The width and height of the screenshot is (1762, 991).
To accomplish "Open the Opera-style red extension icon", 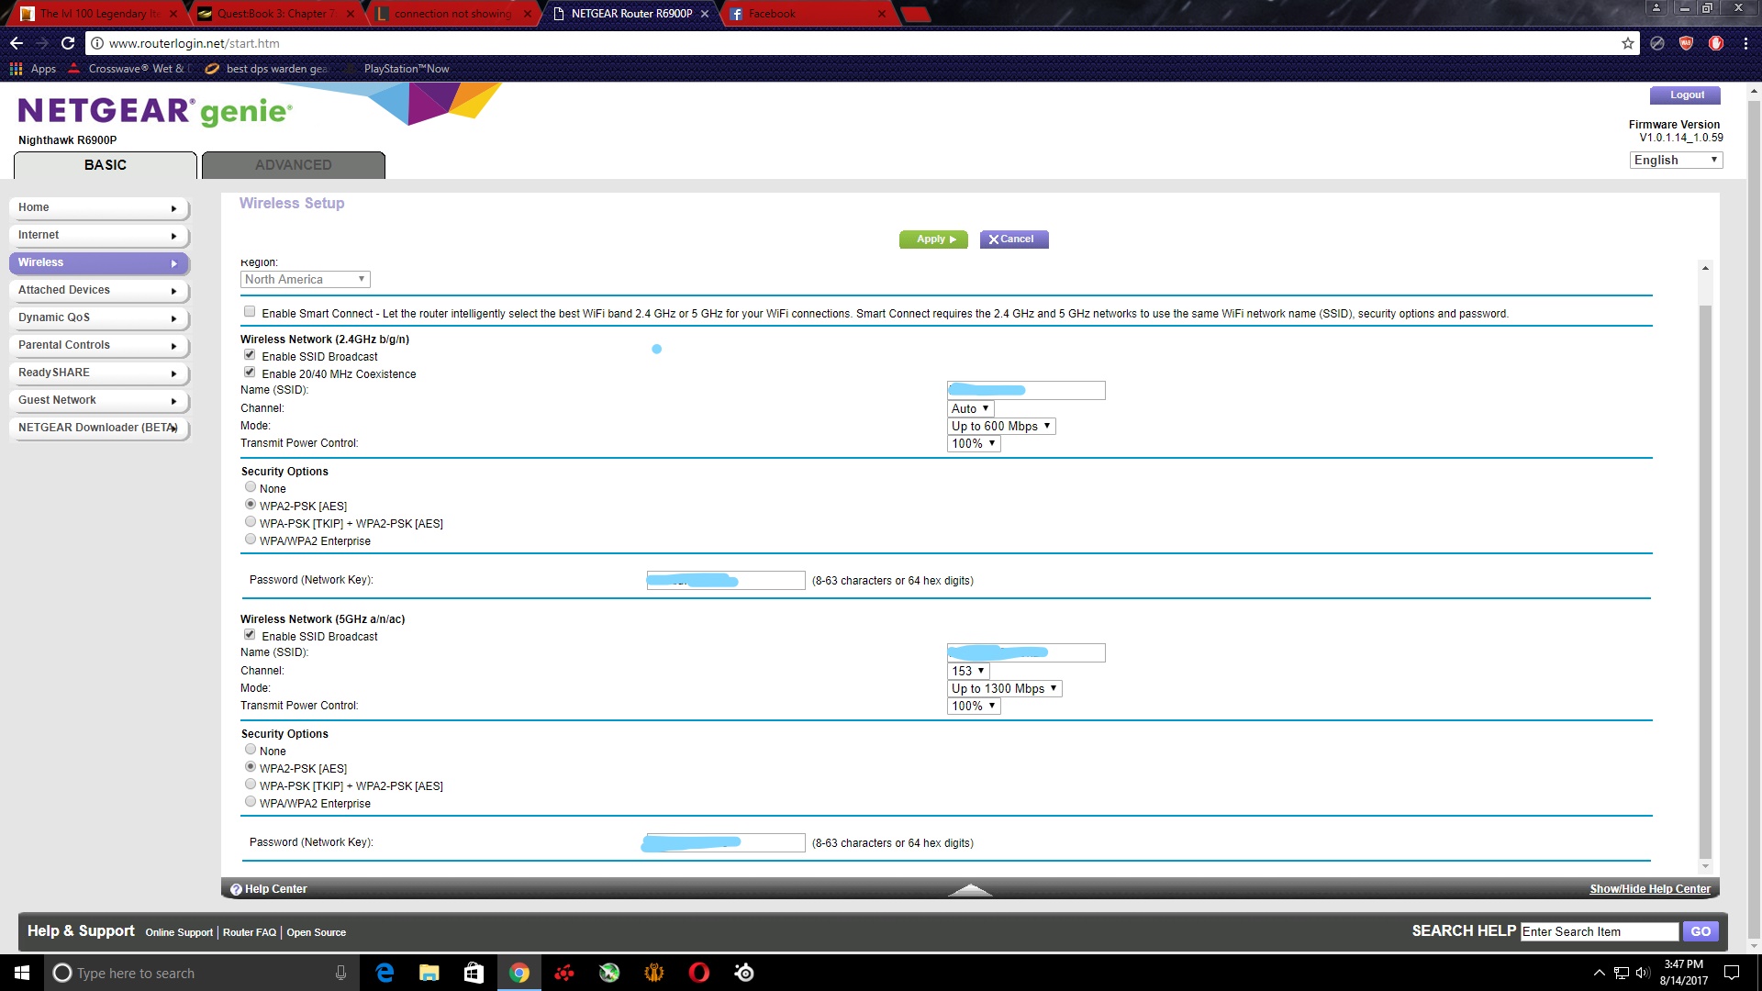I will pos(1716,43).
